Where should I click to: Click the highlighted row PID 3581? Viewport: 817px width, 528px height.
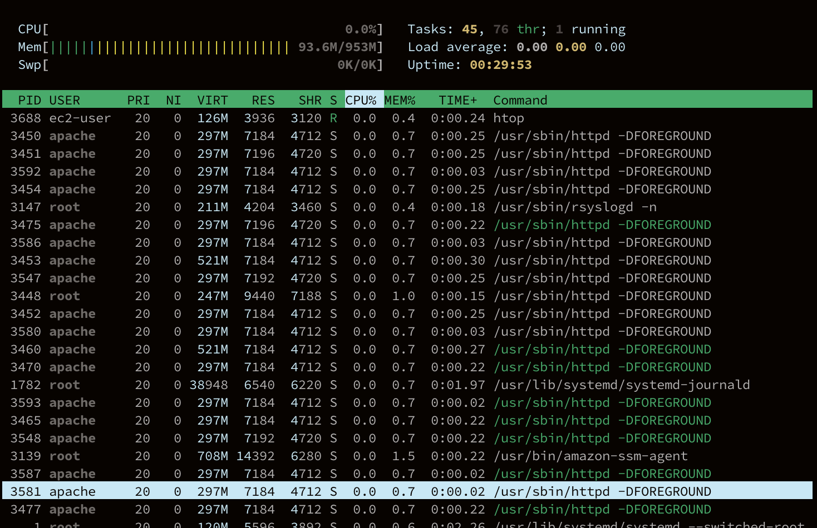pos(407,491)
